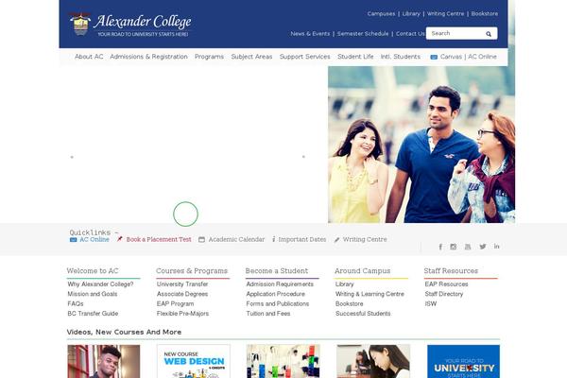Open Forms and Publications link
Viewport: 567px width, 378px height.
point(278,304)
